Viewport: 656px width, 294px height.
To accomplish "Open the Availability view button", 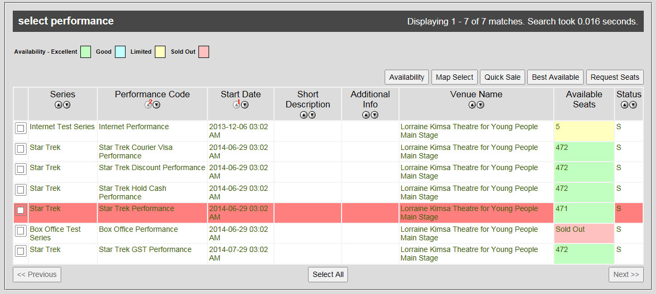I will (406, 77).
